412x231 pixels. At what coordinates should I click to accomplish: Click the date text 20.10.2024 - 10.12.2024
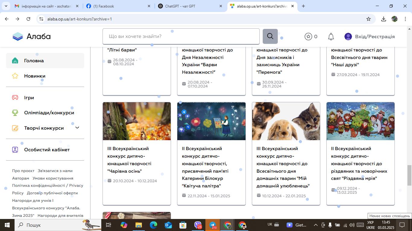[135, 181]
